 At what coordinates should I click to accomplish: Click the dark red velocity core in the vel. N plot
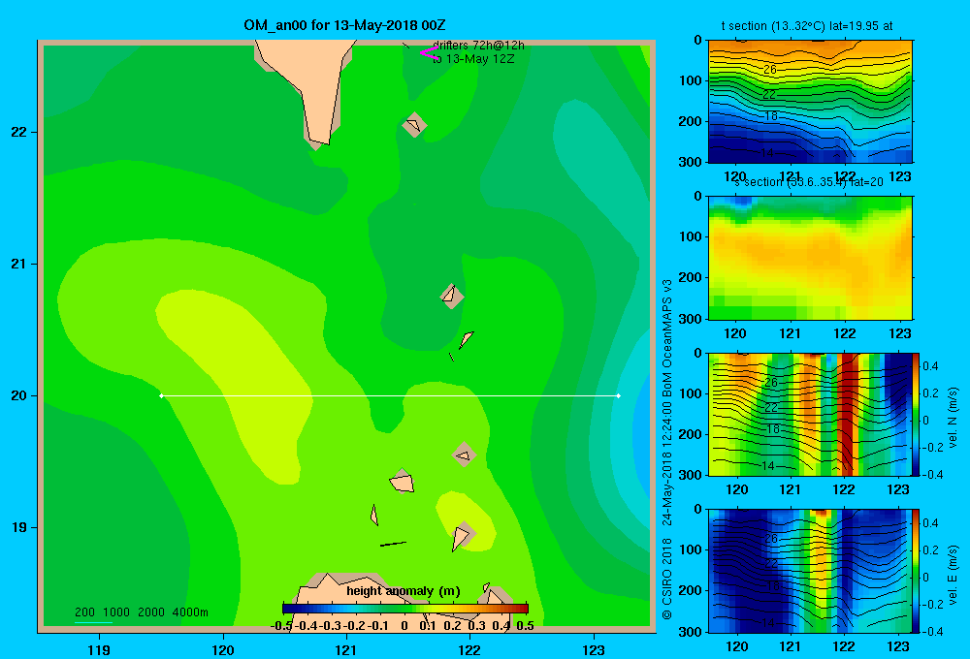pyautogui.click(x=848, y=414)
